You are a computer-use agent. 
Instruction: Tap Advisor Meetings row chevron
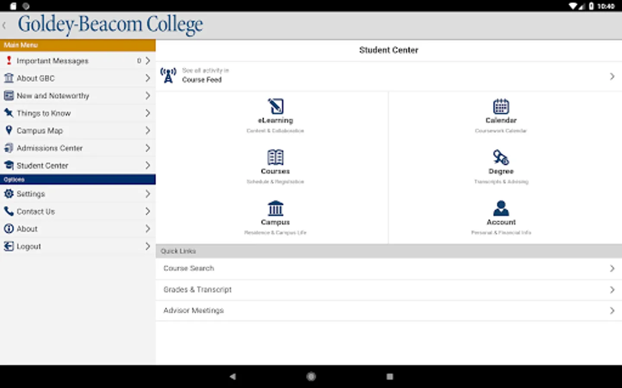click(x=612, y=310)
